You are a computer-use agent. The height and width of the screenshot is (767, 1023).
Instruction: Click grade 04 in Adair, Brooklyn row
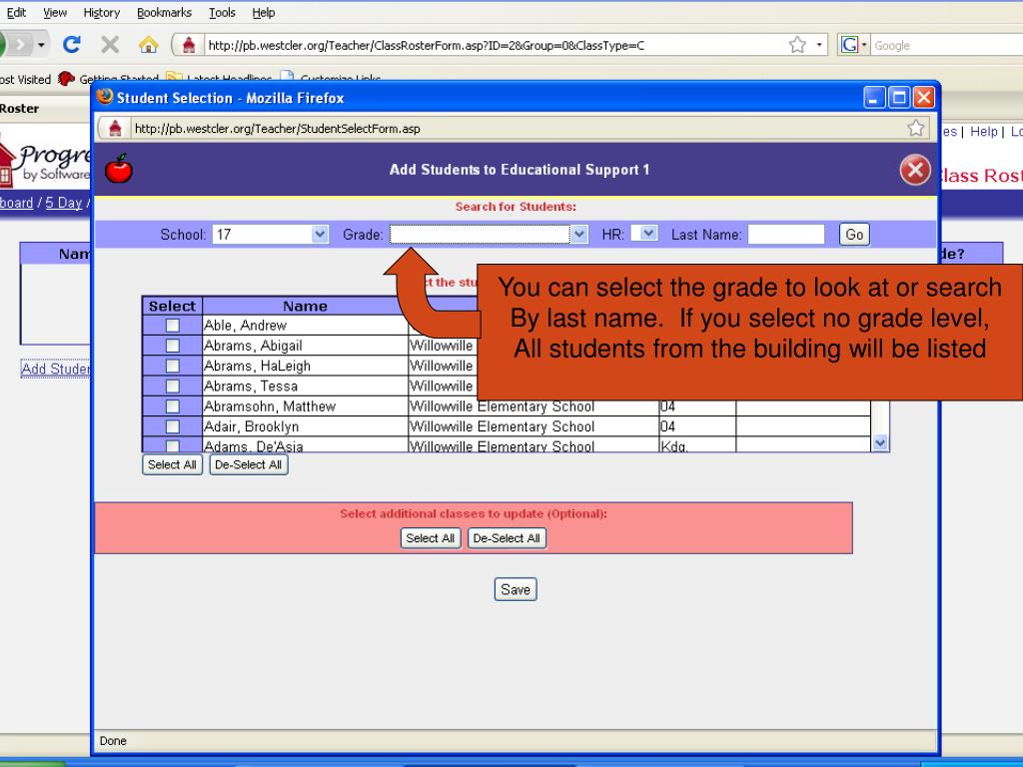(x=667, y=426)
